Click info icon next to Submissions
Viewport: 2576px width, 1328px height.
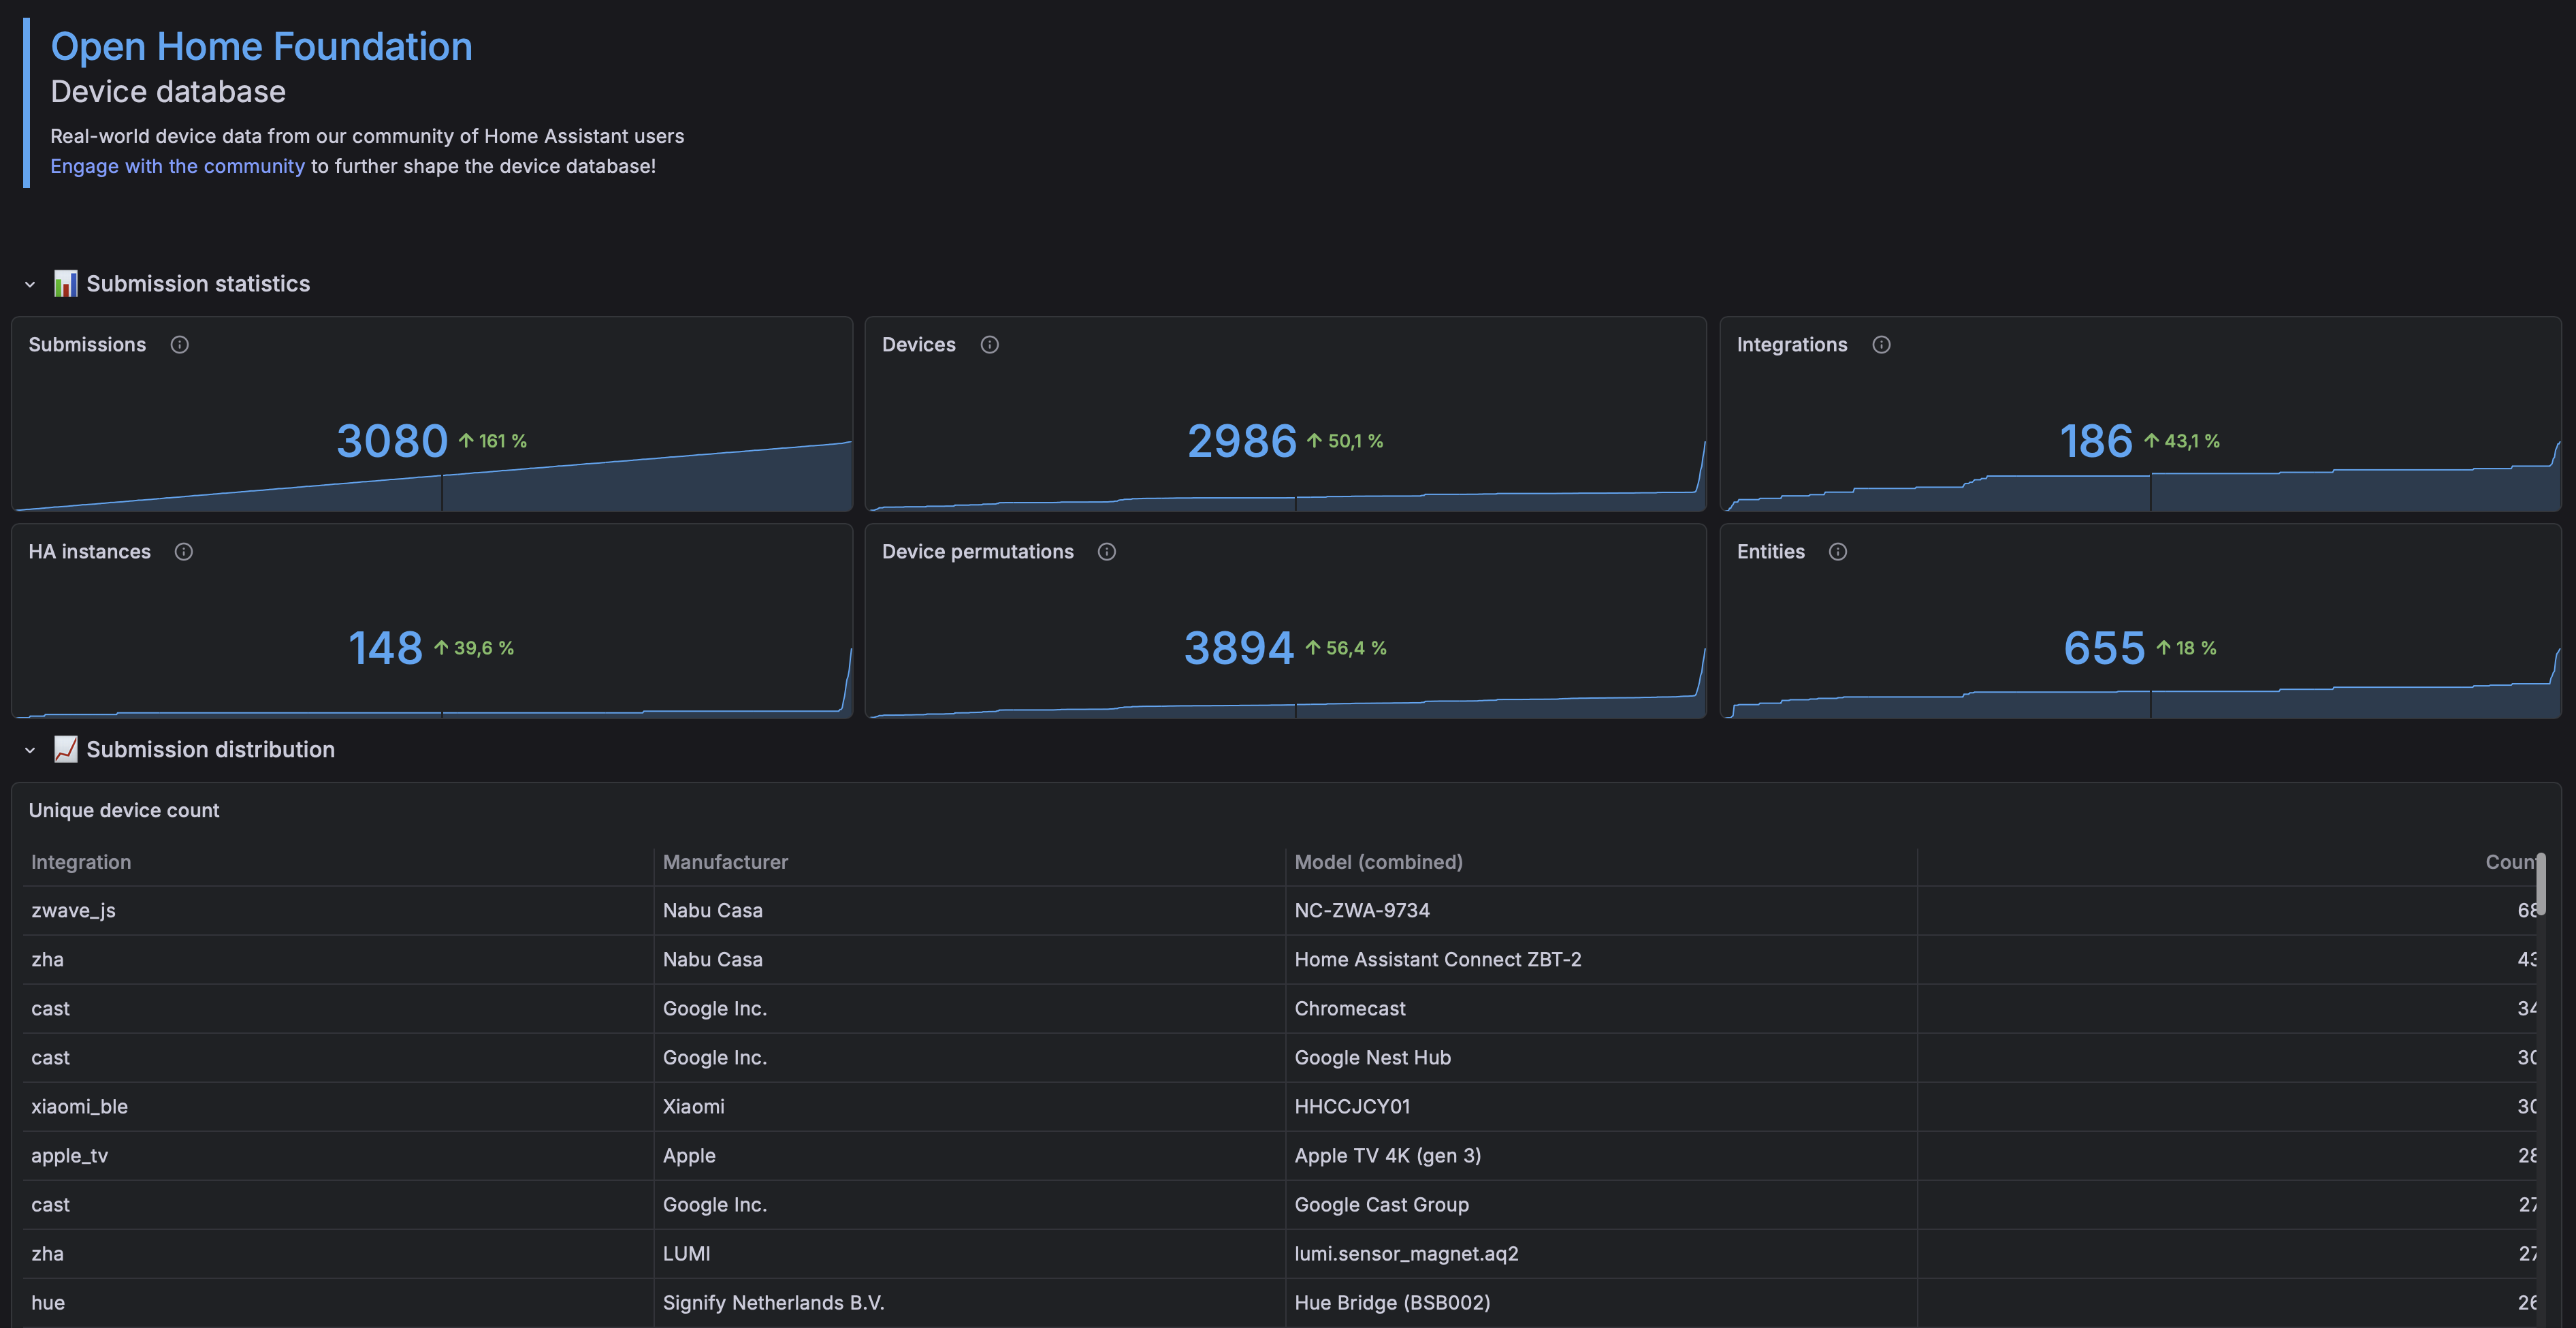[x=180, y=345]
